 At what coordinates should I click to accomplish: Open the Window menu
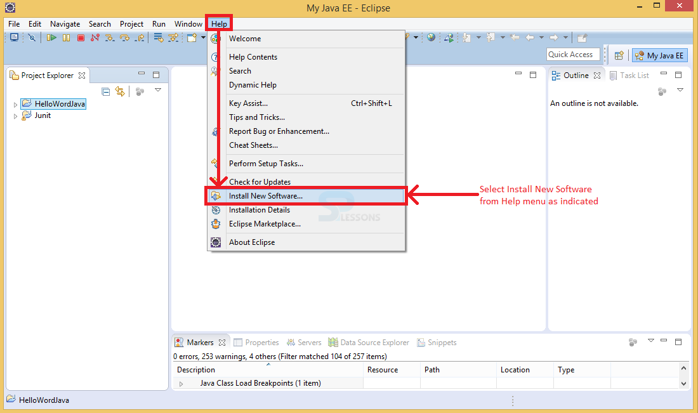pos(188,24)
